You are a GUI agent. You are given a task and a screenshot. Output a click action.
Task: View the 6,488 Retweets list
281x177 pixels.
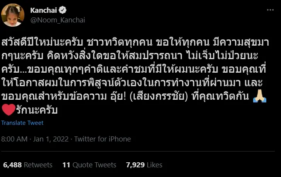(27, 165)
